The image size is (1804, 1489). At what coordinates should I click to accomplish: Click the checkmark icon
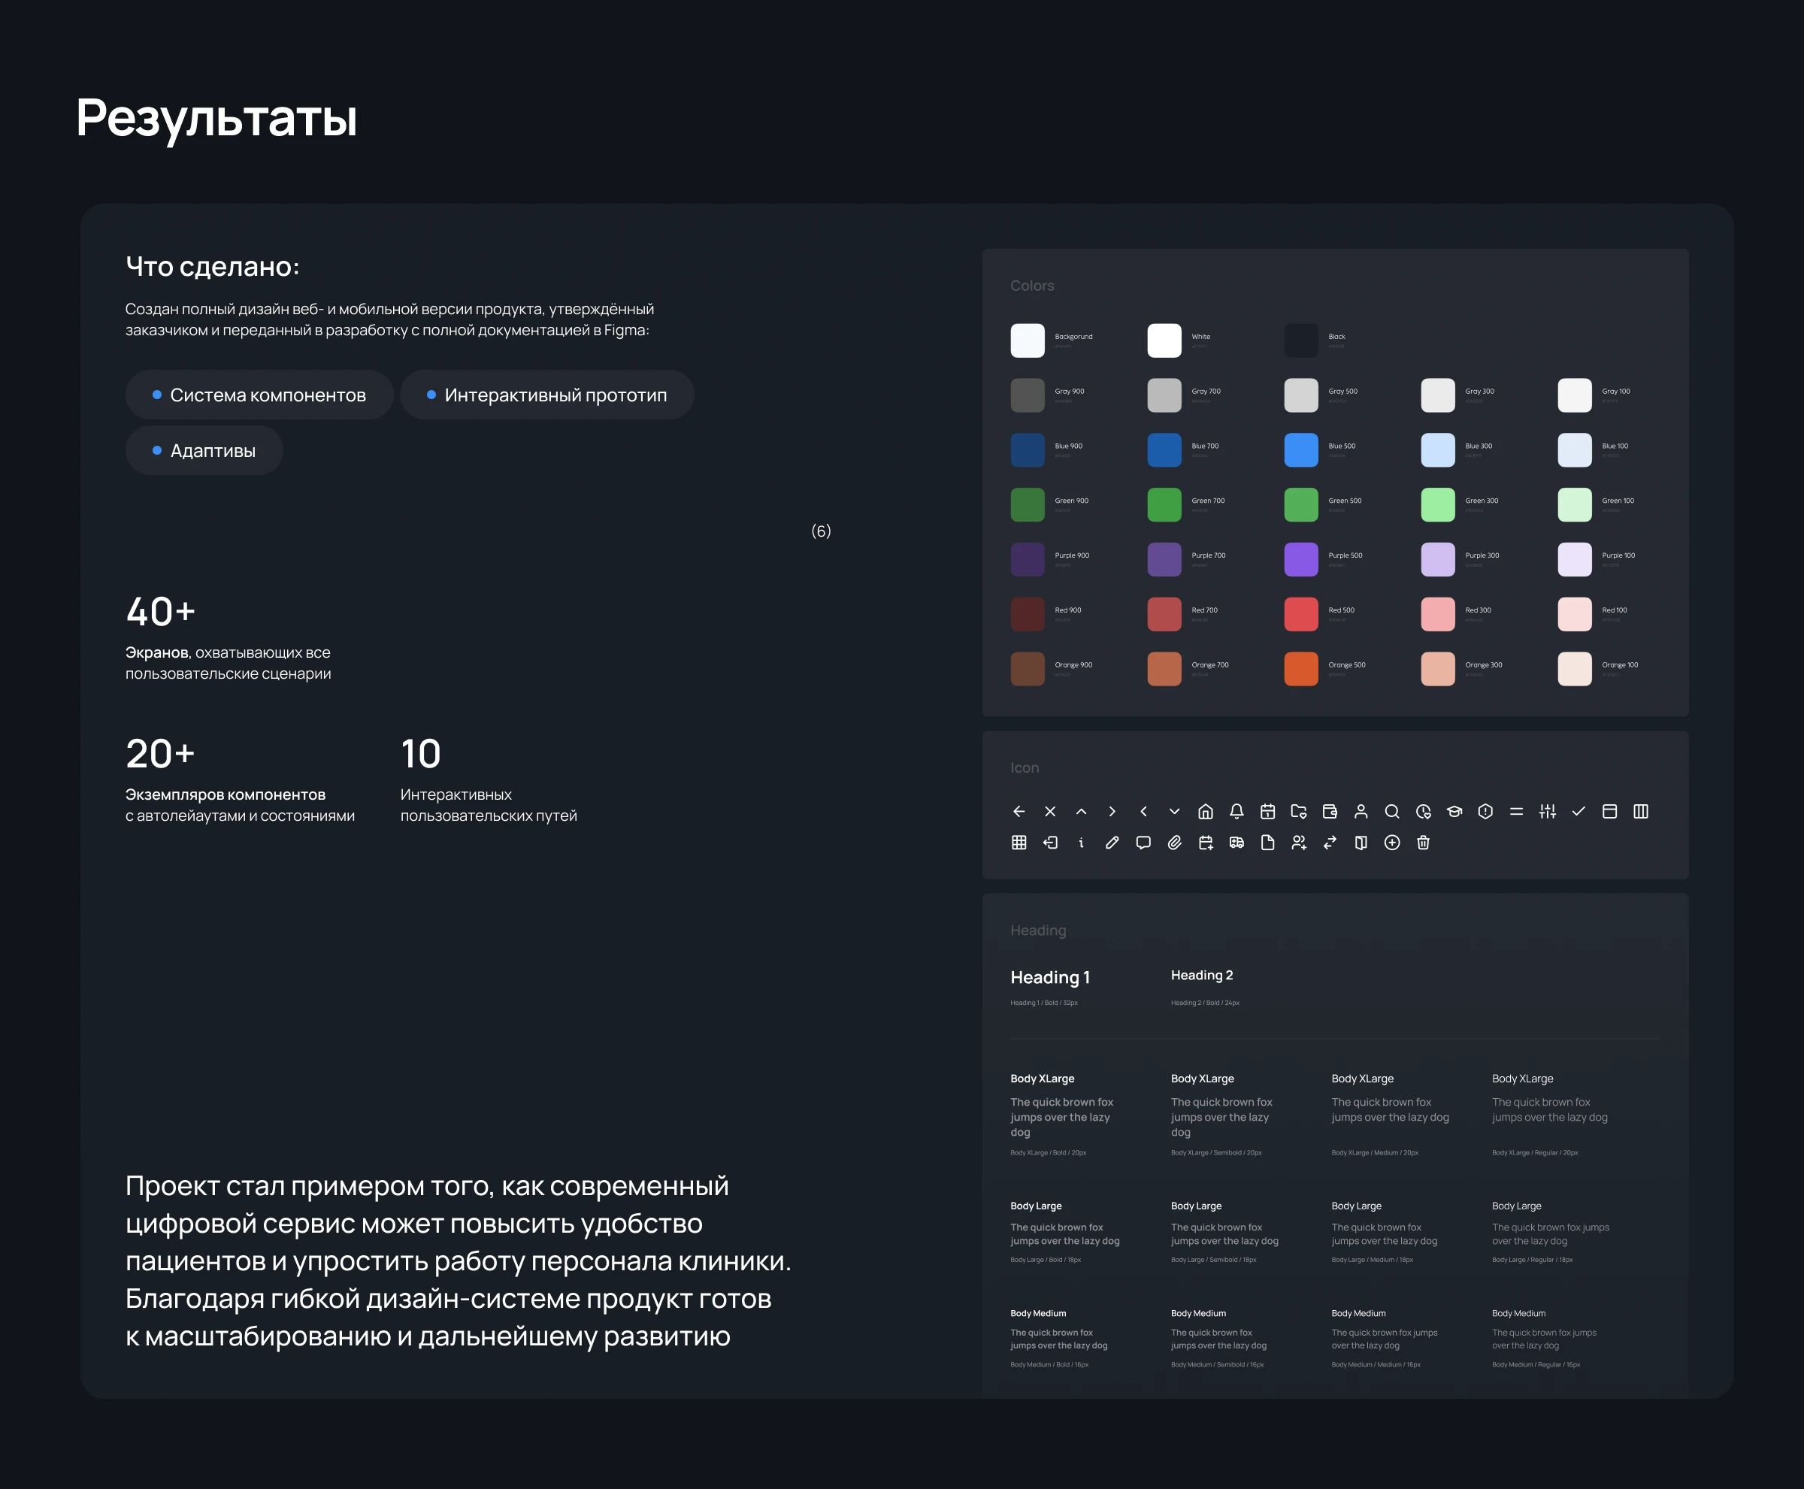[x=1578, y=812]
